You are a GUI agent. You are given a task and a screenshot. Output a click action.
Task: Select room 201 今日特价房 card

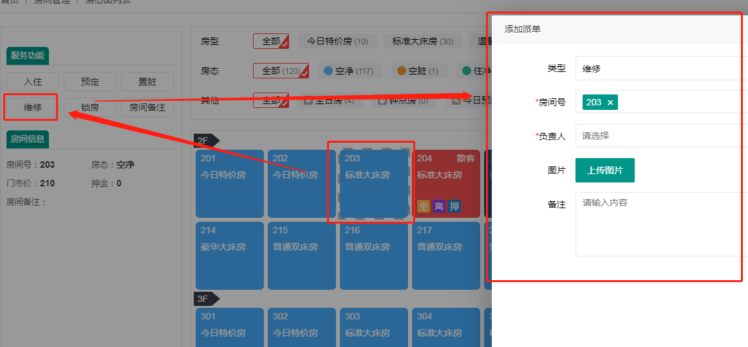coord(229,184)
